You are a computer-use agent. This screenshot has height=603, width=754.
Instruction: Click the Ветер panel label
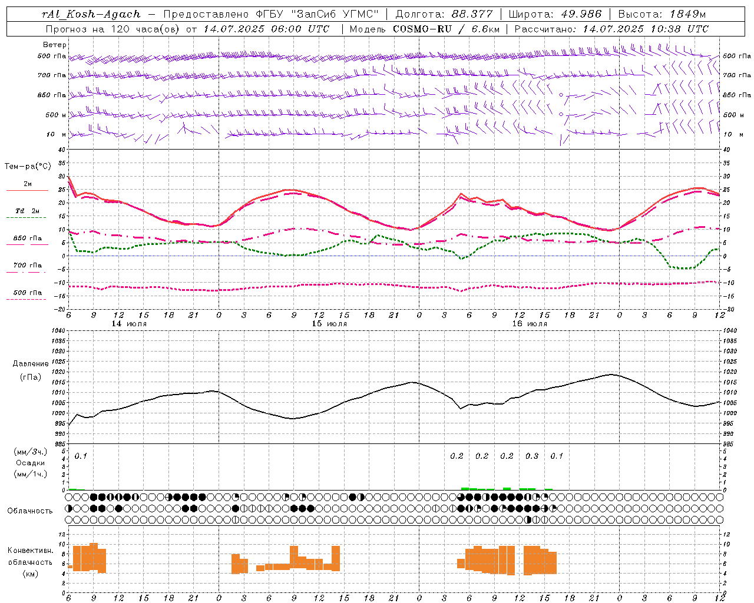click(x=55, y=45)
